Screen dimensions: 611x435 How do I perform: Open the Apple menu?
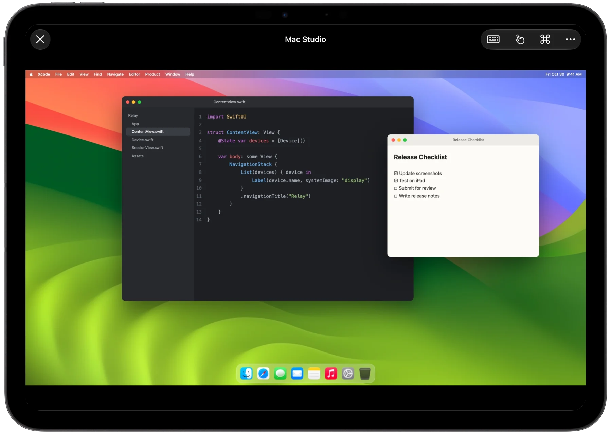31,74
